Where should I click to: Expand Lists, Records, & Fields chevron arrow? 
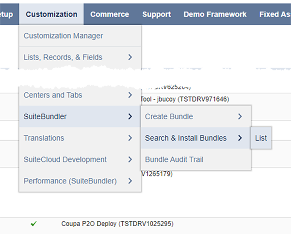[130, 57]
